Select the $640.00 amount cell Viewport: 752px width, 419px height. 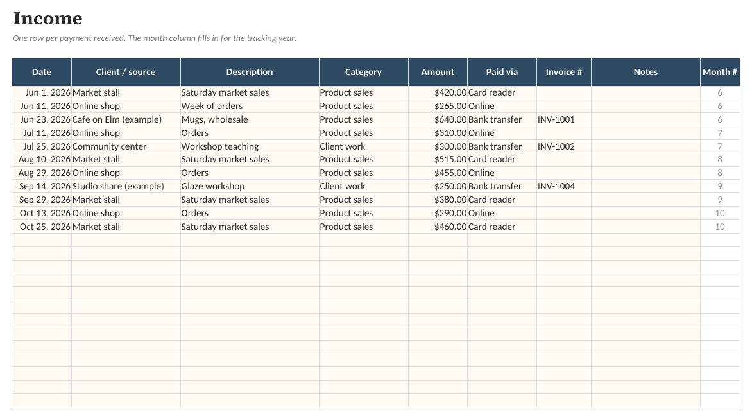pos(438,119)
